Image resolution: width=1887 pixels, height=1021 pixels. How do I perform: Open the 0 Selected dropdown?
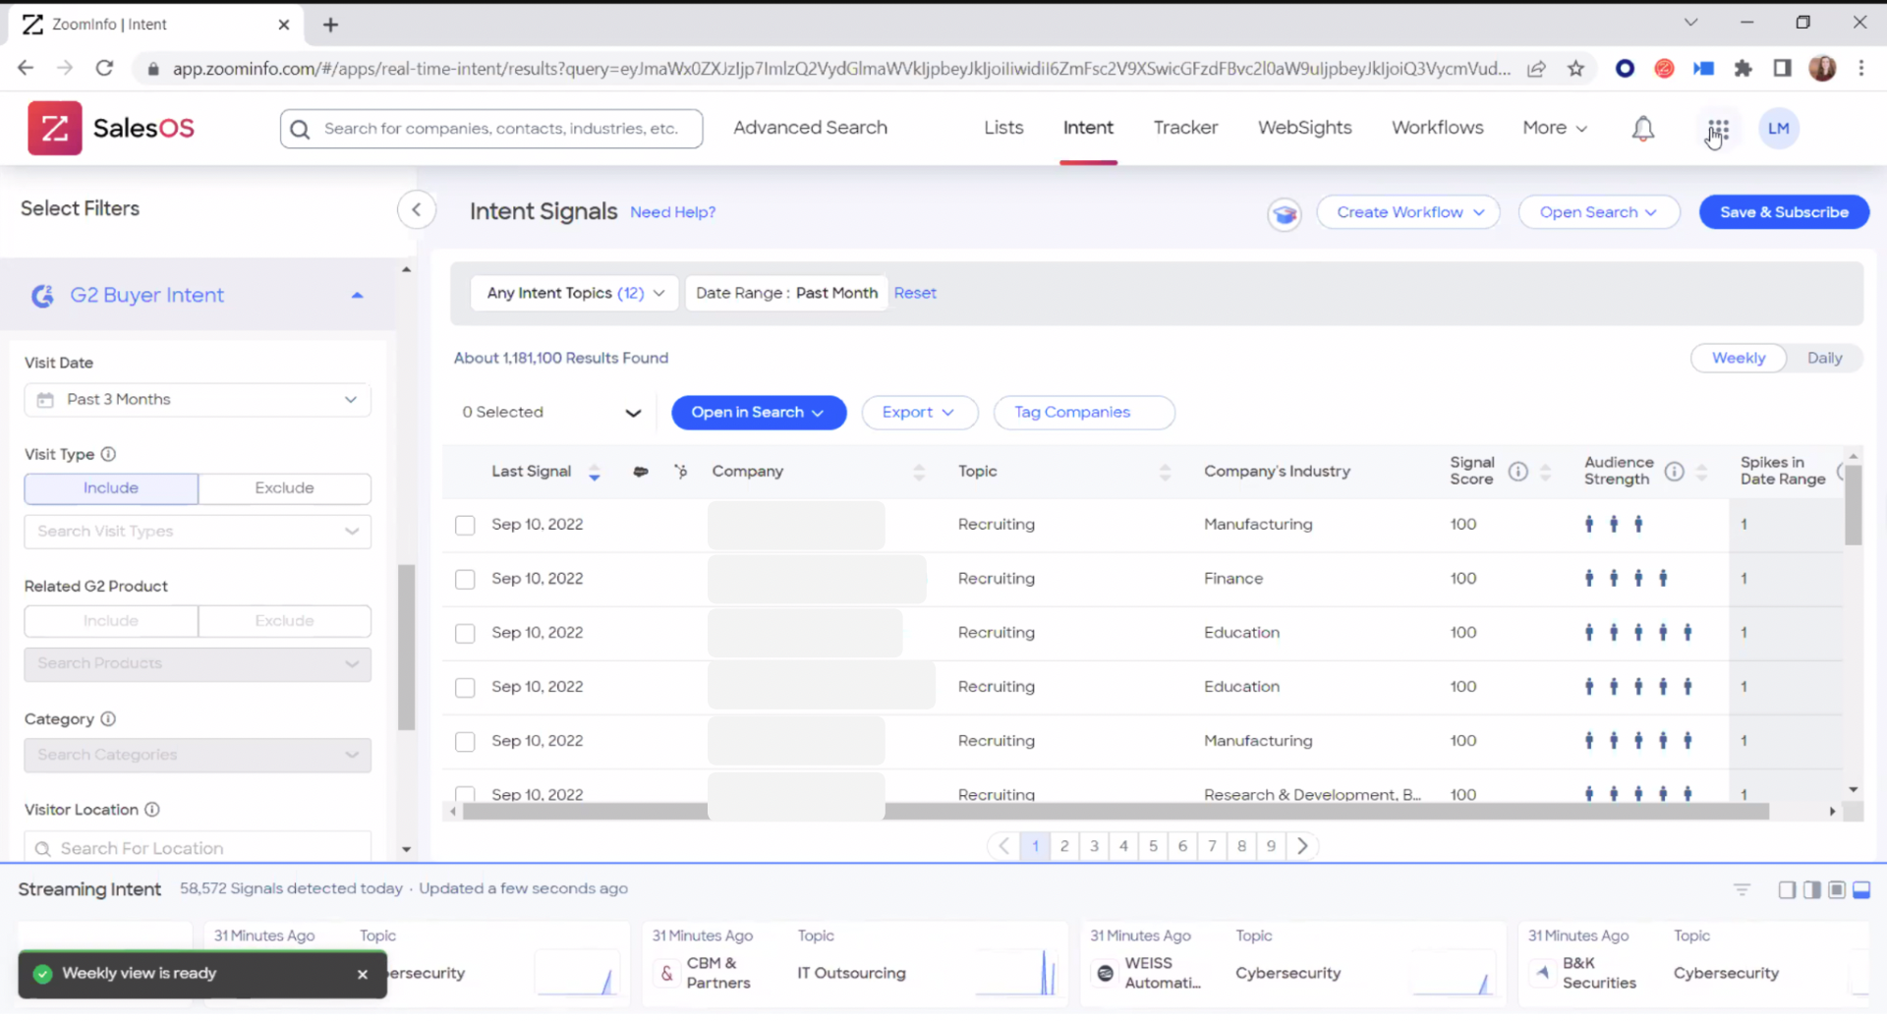(x=551, y=413)
